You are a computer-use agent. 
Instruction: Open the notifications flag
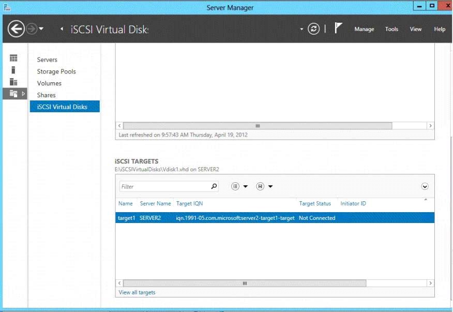click(338, 28)
